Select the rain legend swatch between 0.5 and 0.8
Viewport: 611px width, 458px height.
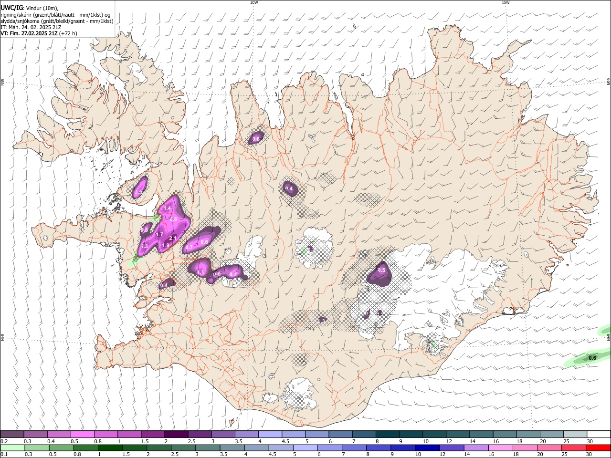point(62,448)
